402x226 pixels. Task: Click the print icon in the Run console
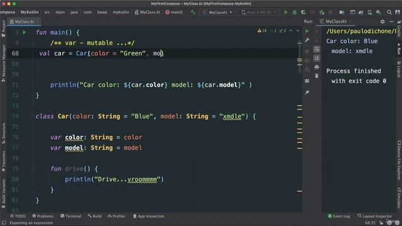point(317,67)
